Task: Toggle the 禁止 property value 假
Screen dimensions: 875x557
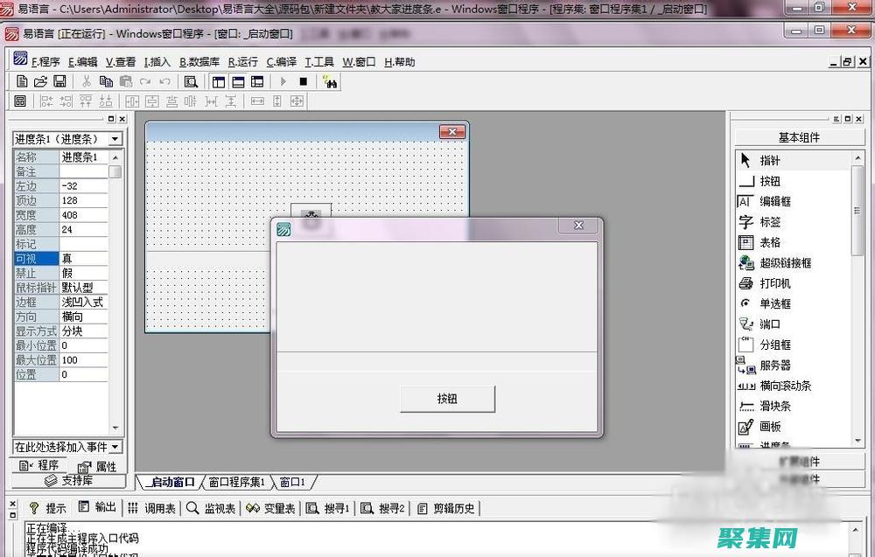Action: (83, 273)
